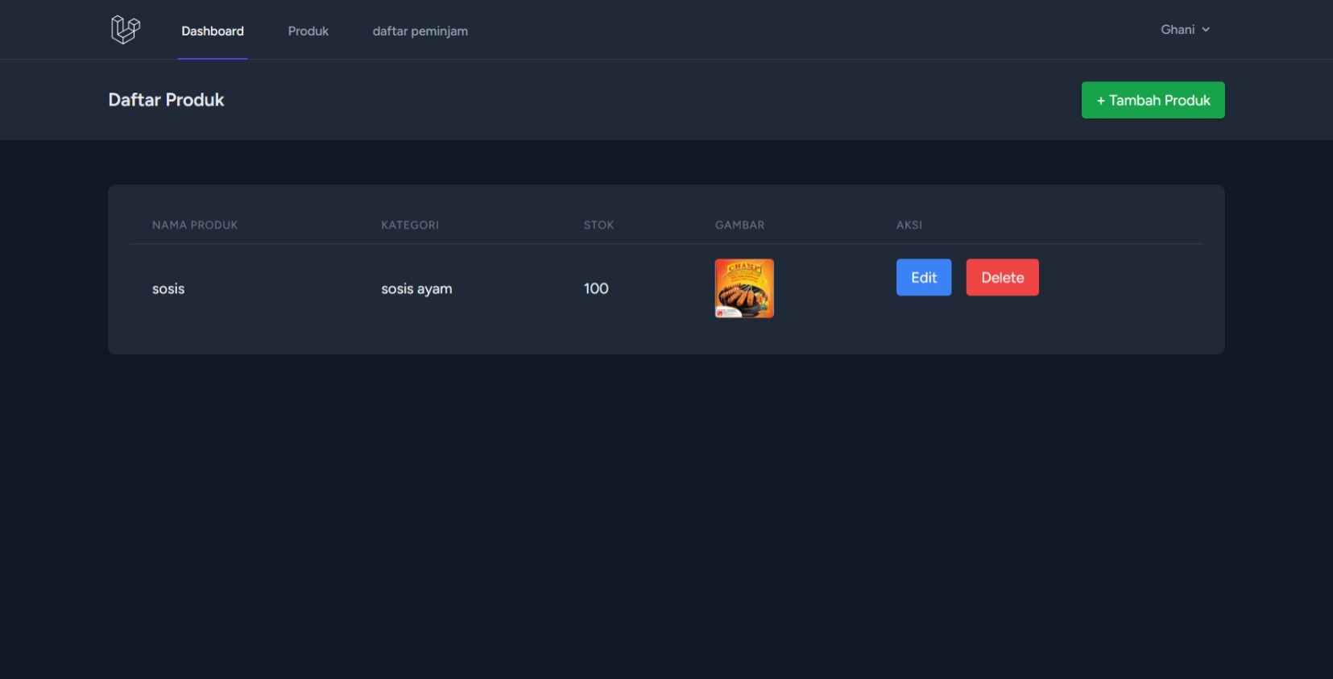The image size is (1333, 679).
Task: Click the stock value 100
Action: (596, 288)
